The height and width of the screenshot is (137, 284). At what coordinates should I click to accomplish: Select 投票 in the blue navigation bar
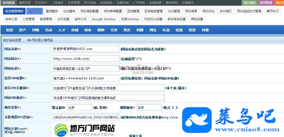(x=192, y=30)
